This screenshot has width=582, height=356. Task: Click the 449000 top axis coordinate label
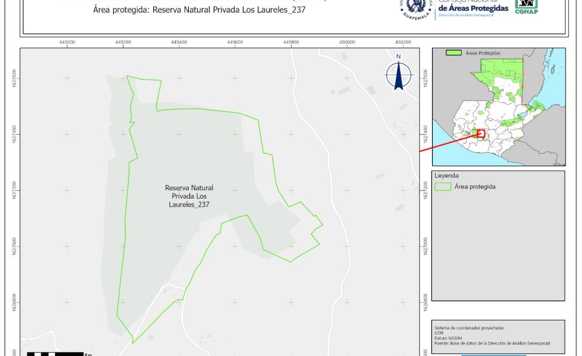[x=67, y=41]
